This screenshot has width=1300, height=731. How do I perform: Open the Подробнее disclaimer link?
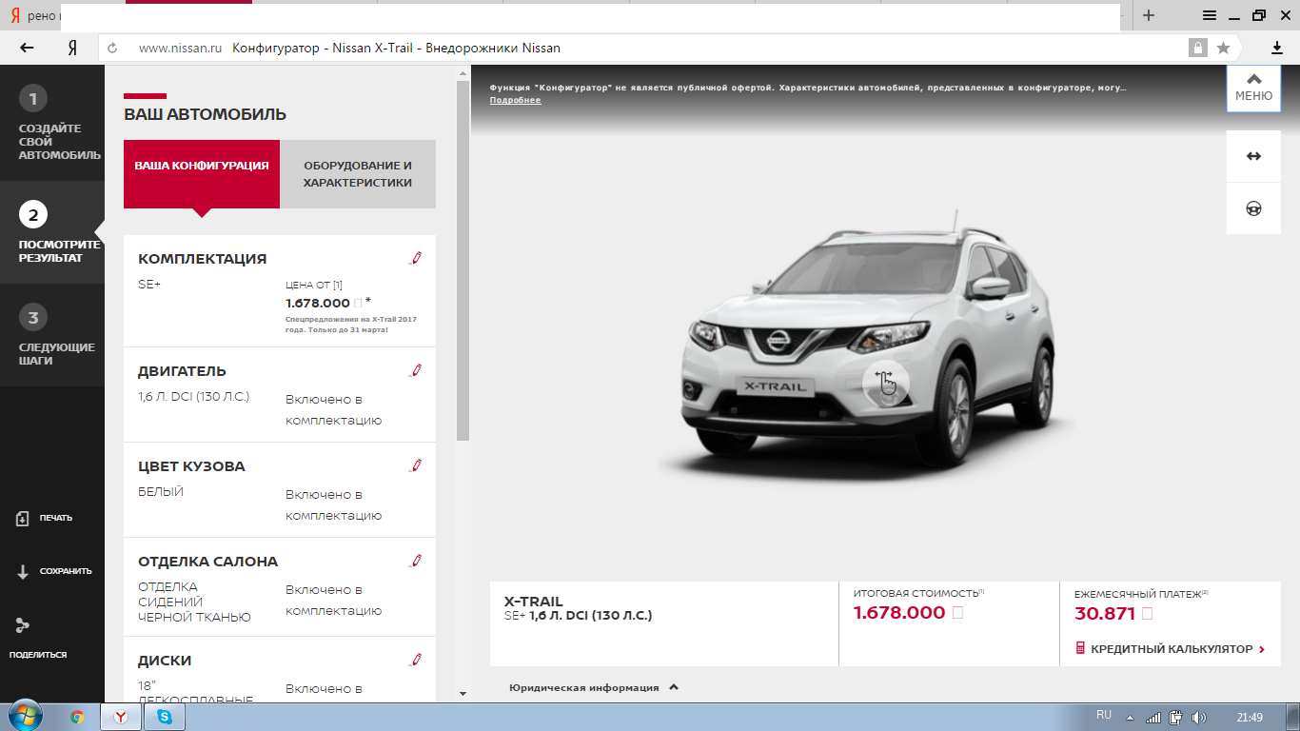[515, 100]
